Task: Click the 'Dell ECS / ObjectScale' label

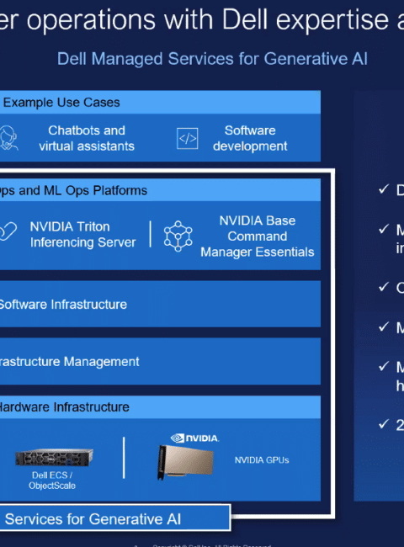Action: coord(52,481)
